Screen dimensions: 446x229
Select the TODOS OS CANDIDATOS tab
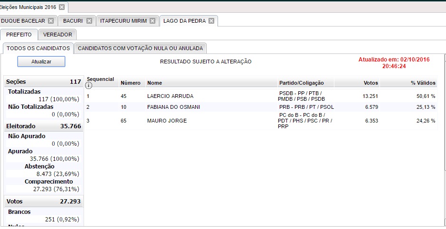tap(38, 48)
